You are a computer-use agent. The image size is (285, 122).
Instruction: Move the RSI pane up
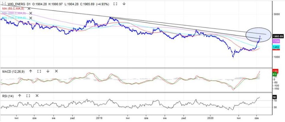click(x=20, y=96)
